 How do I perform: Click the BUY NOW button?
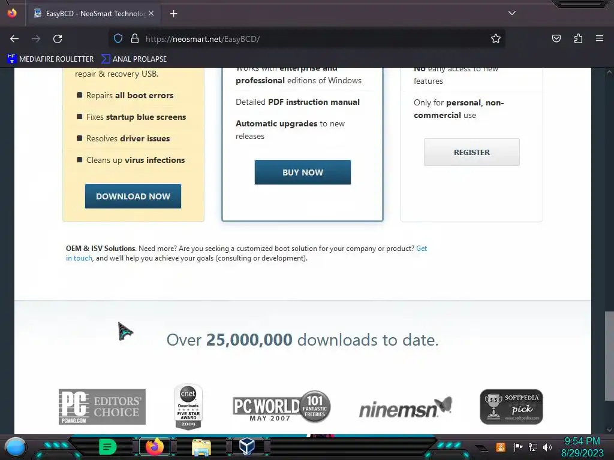(303, 172)
